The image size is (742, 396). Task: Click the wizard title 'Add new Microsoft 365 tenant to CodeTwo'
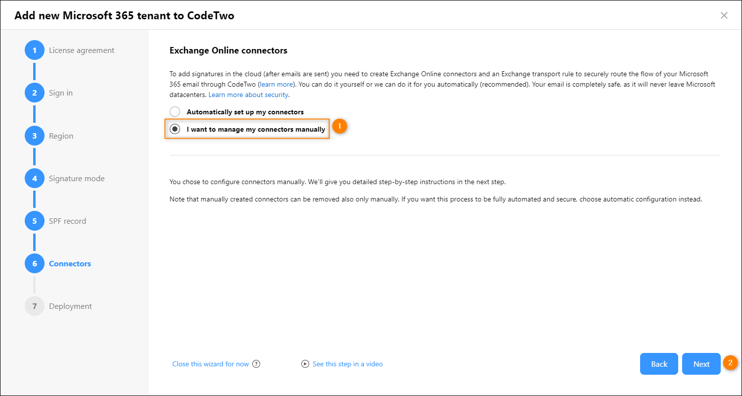click(124, 15)
